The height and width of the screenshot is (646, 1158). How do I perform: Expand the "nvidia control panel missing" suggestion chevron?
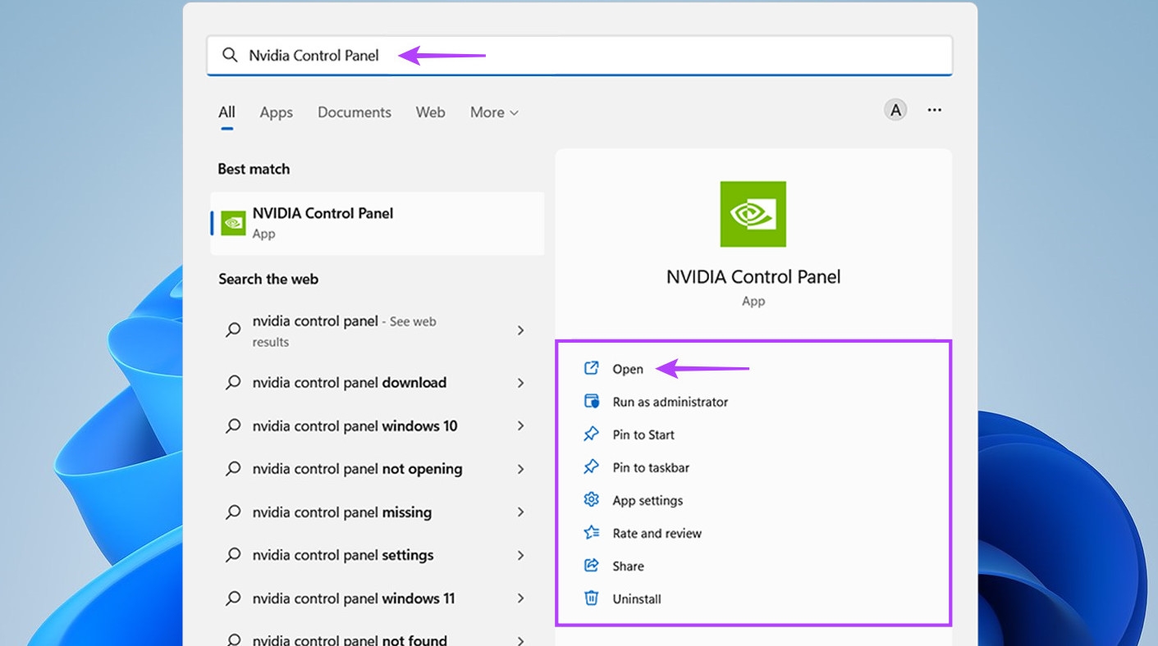coord(520,512)
